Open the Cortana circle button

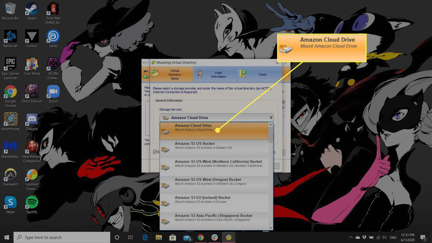pyautogui.click(x=117, y=237)
